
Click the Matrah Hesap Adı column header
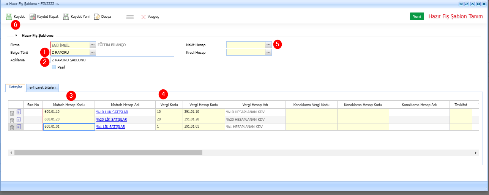(x=125, y=105)
